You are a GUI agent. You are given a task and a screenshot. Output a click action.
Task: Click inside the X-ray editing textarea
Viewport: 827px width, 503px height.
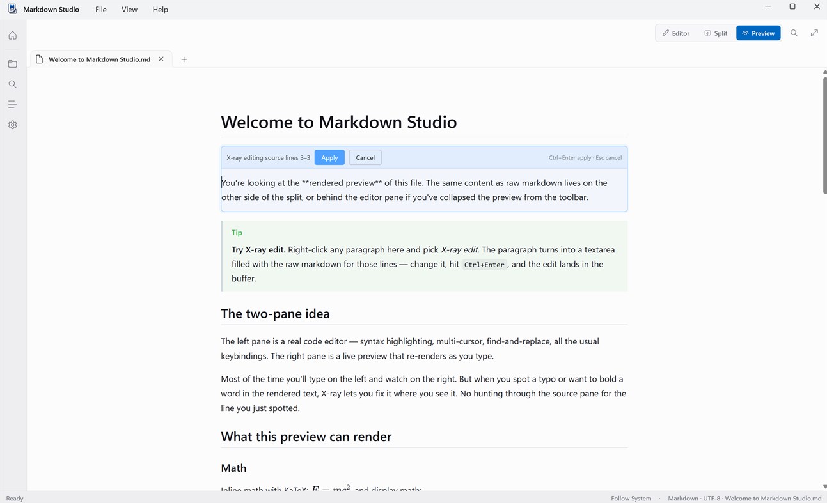(x=424, y=190)
